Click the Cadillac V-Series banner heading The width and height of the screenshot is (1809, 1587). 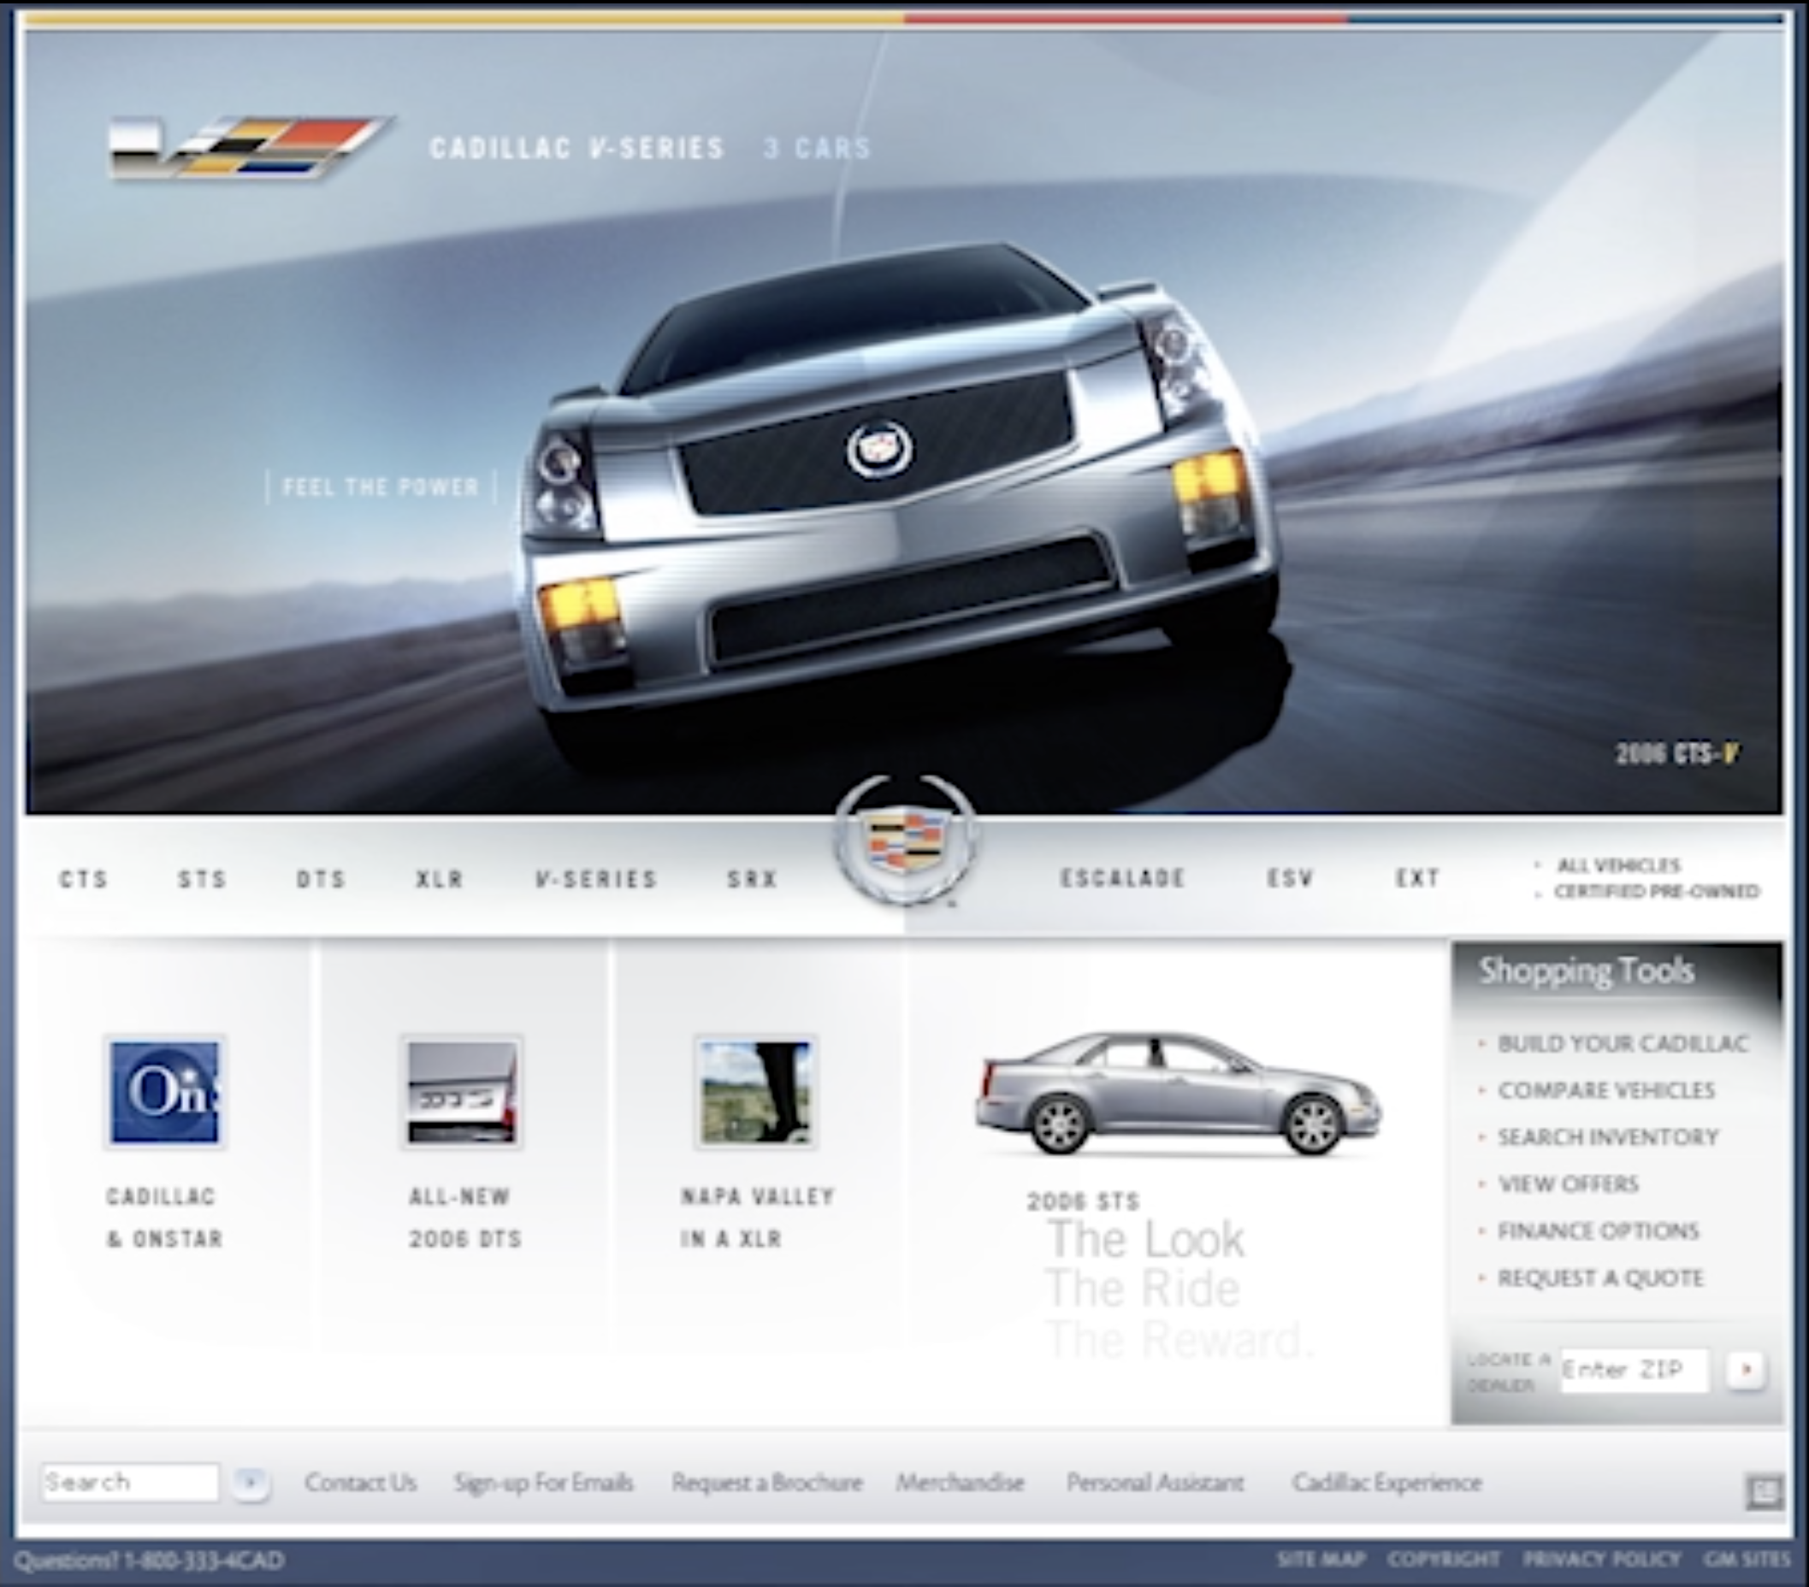(577, 148)
